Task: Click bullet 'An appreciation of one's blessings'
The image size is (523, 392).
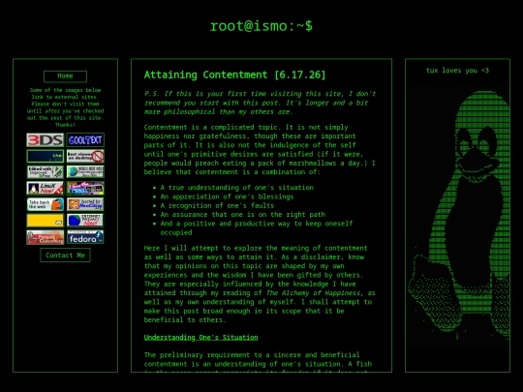Action: 228,196
